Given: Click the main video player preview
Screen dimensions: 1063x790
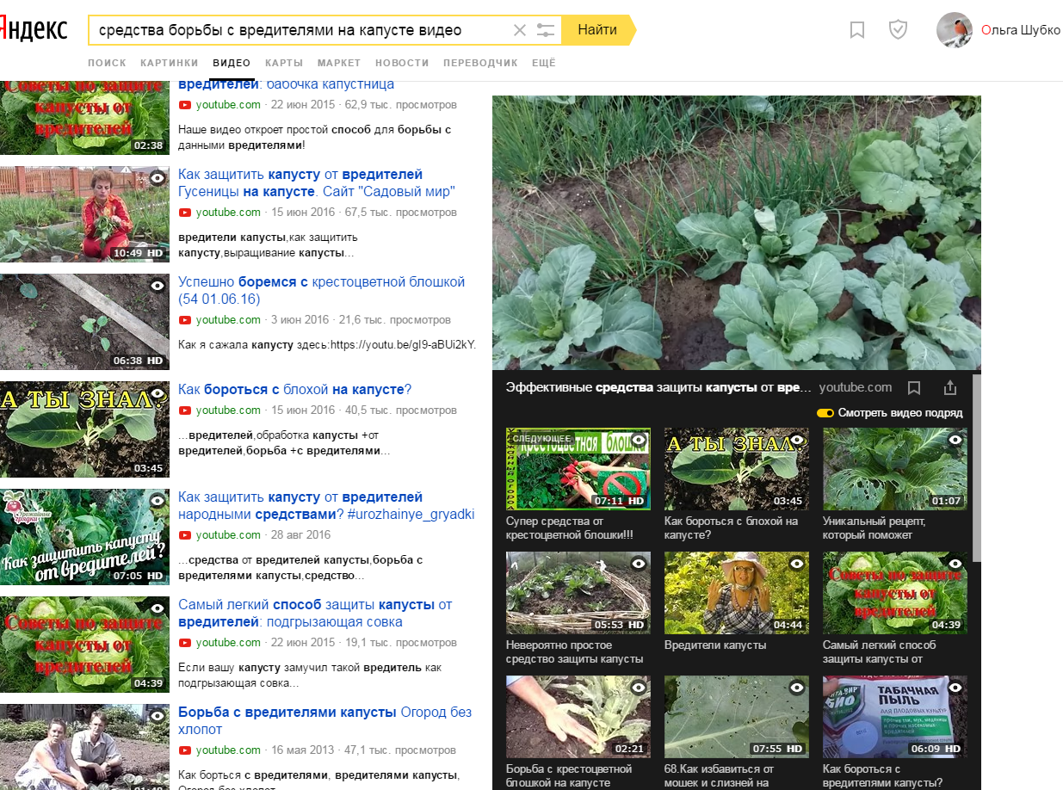Looking at the screenshot, I should [x=737, y=232].
